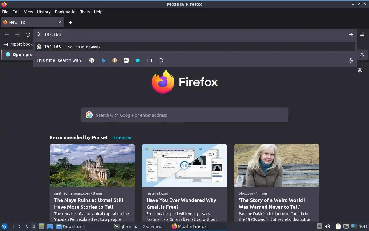369x231 pixels.
Task: Open clipboard manager tray icon
Action: (338, 226)
